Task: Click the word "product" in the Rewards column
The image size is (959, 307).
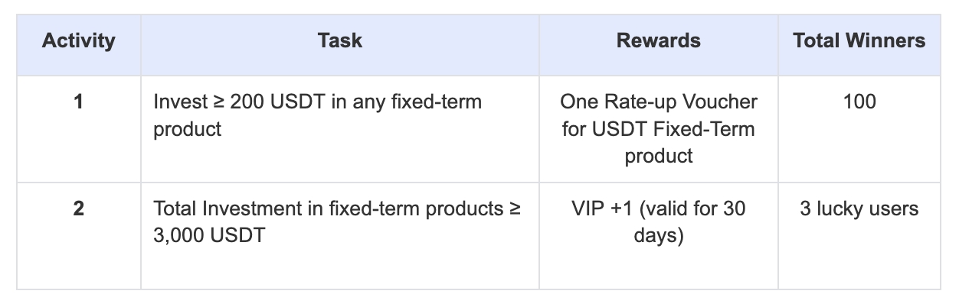Action: click(x=659, y=156)
